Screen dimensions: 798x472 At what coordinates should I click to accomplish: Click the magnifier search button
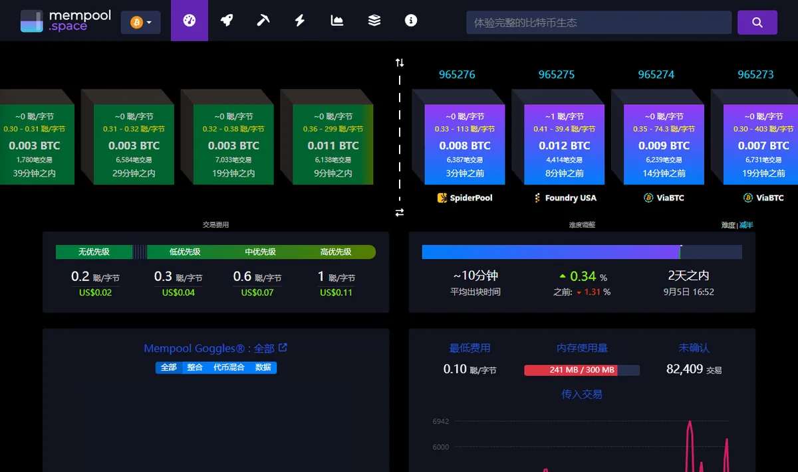coord(757,23)
